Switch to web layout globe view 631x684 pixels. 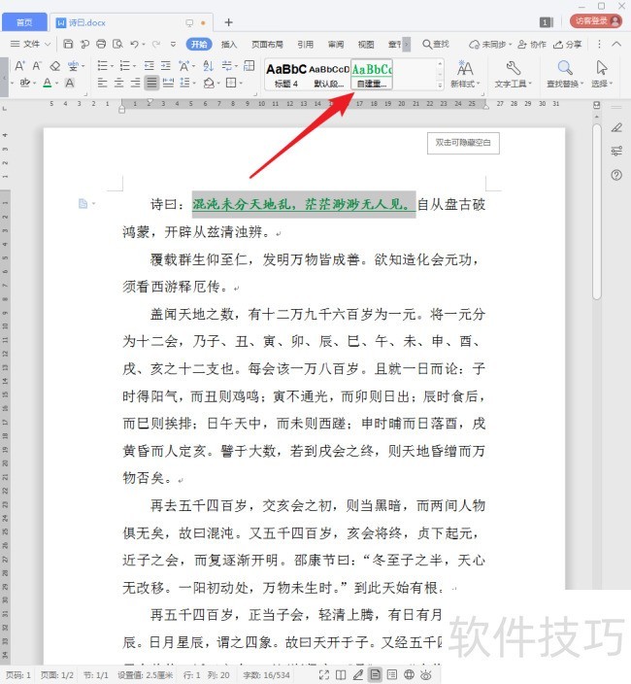409,675
